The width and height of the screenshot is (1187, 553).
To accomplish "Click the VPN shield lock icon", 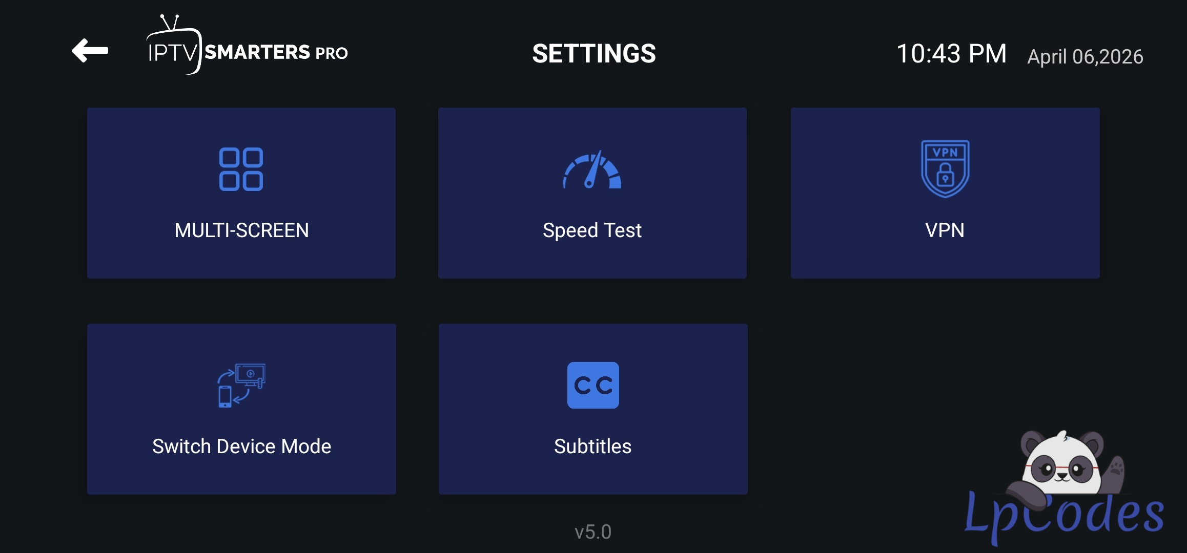I will (x=945, y=168).
